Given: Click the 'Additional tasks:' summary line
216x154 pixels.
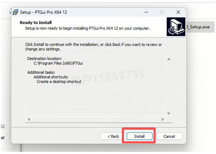Looking at the screenshot, I should point(41,72).
